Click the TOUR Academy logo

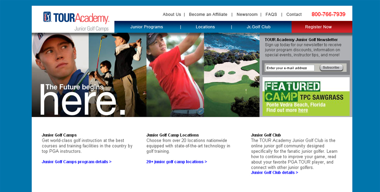pyautogui.click(x=76, y=17)
